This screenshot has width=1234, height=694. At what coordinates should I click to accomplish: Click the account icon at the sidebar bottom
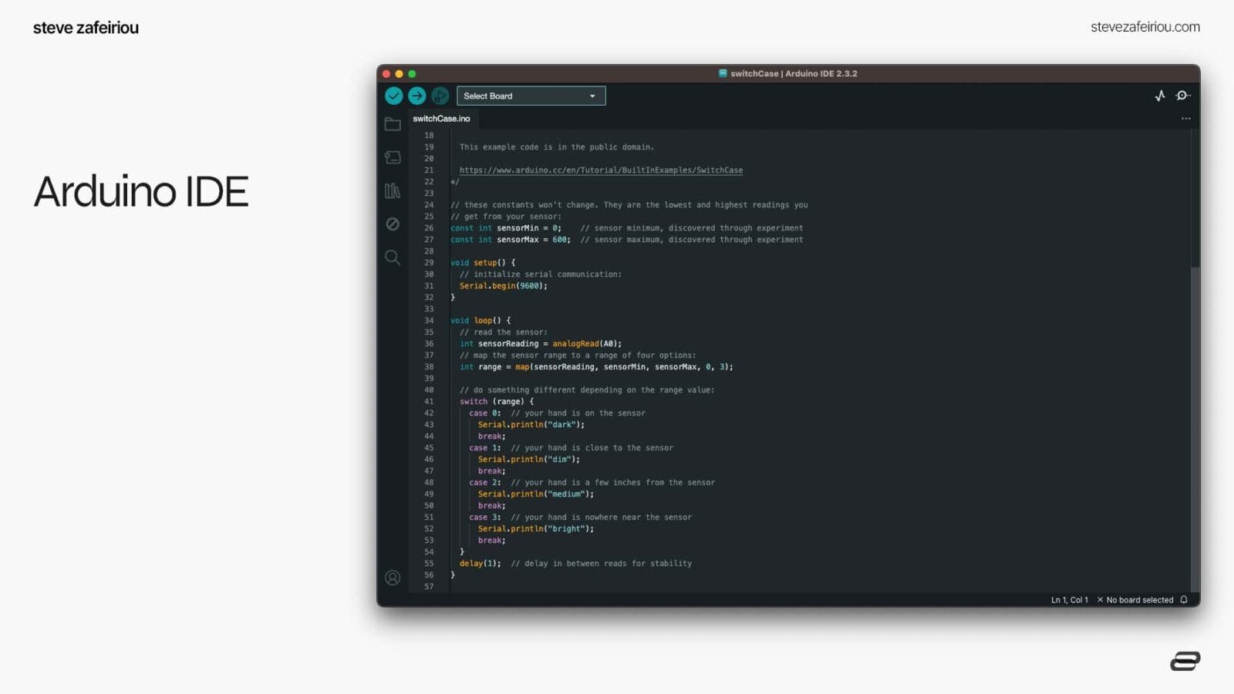click(x=393, y=577)
